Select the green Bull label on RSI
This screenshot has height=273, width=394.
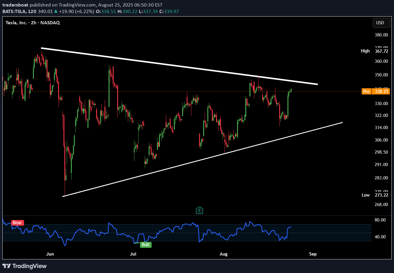click(145, 245)
